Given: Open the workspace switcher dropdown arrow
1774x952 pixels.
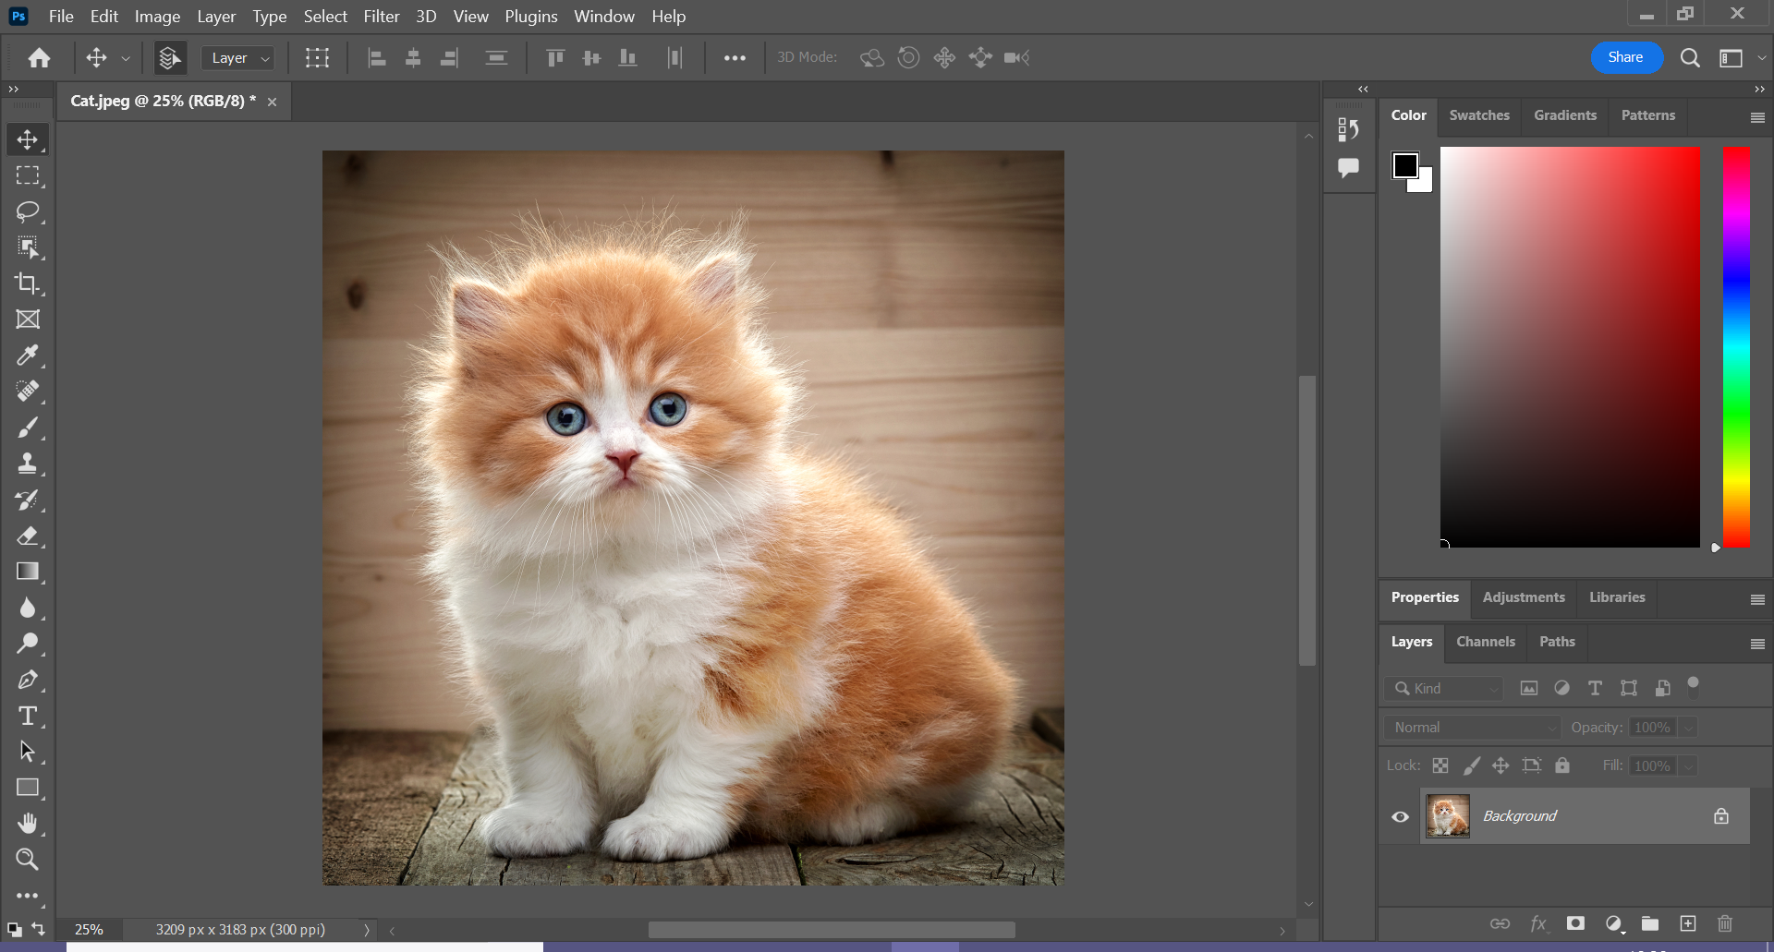Looking at the screenshot, I should point(1761,58).
